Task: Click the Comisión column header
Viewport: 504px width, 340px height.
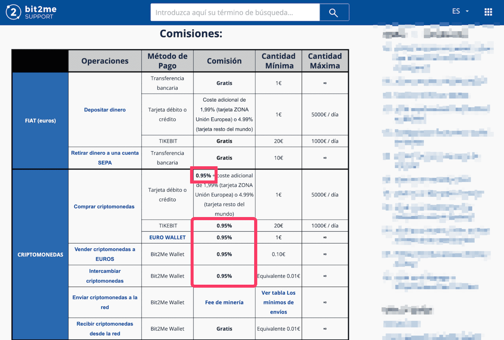Action: [x=224, y=61]
